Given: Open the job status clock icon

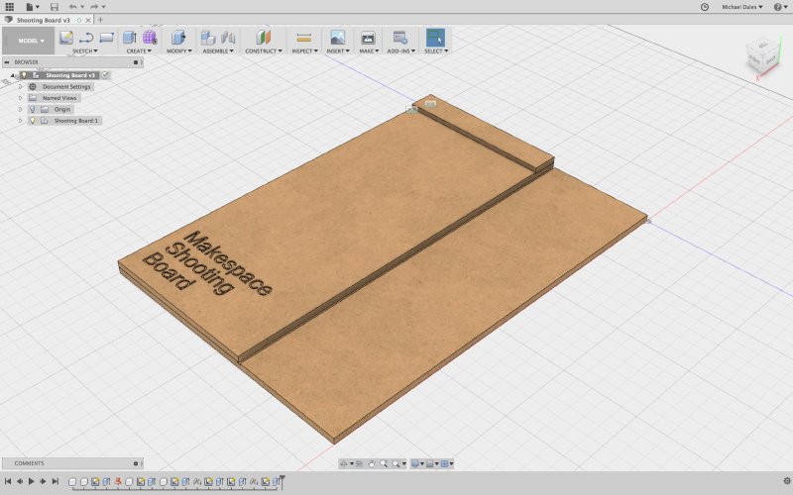Looking at the screenshot, I should [x=705, y=7].
